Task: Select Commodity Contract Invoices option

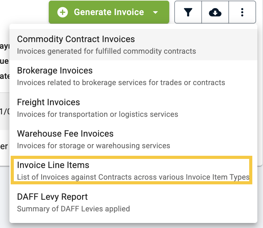Action: pyautogui.click(x=133, y=45)
